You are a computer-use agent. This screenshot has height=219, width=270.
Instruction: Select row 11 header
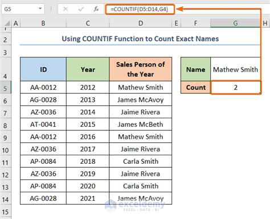click(5, 162)
